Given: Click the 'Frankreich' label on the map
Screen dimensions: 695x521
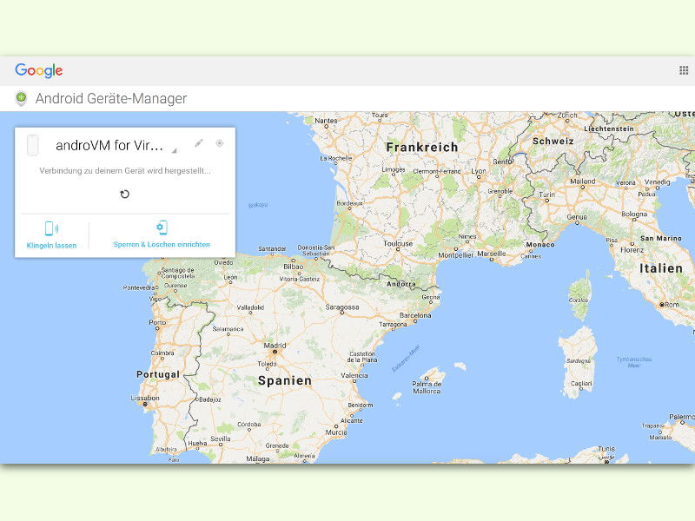Looking at the screenshot, I should [422, 148].
